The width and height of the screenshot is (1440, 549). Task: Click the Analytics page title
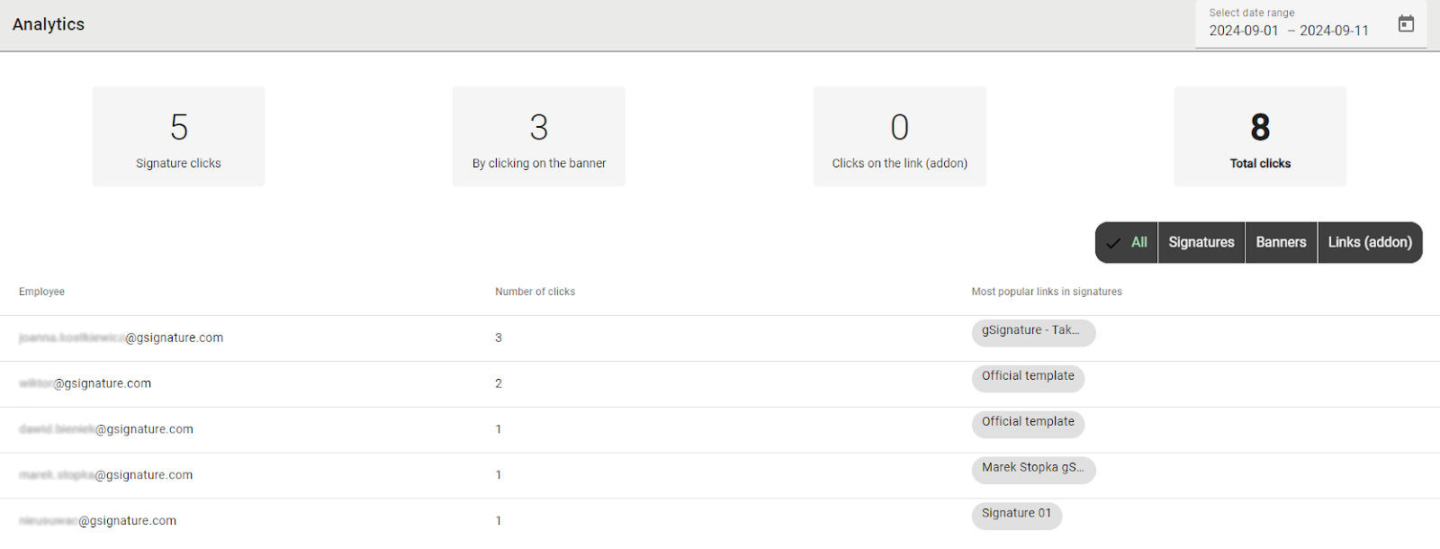(x=49, y=24)
